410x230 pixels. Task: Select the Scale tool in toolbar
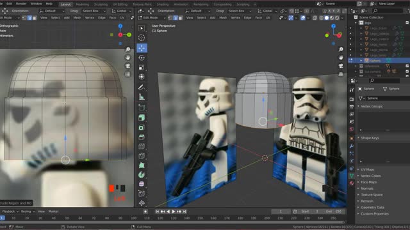click(142, 67)
